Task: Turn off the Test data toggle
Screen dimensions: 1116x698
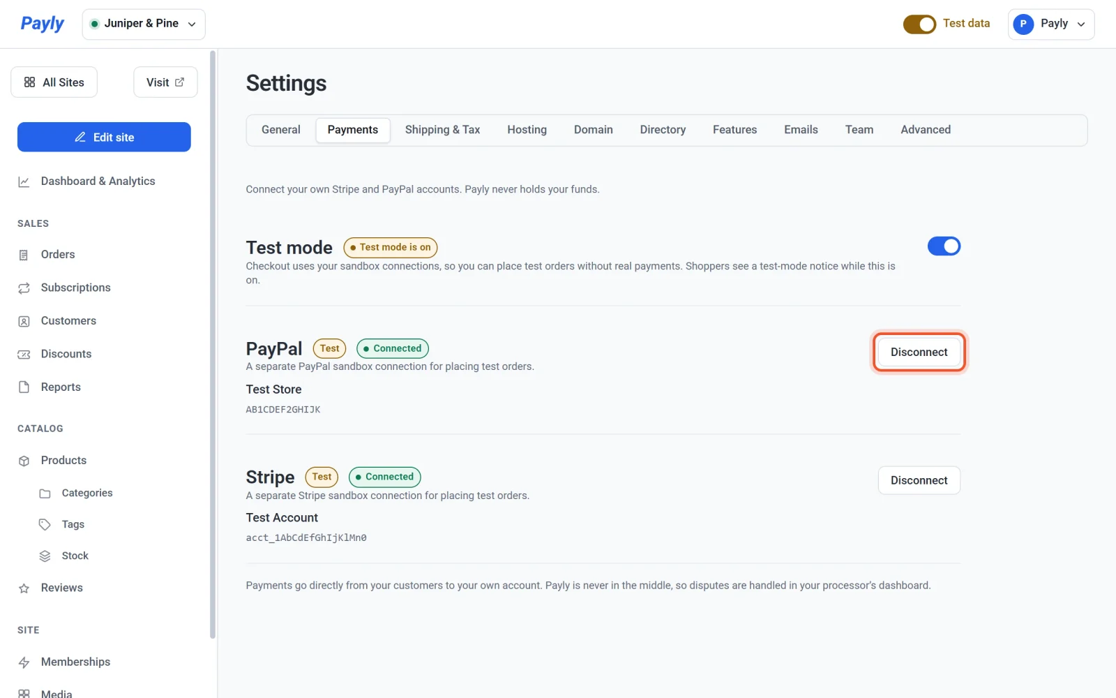Action: point(919,24)
